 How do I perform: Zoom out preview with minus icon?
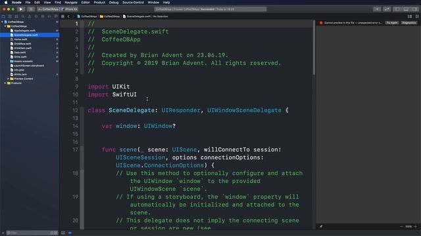pos(401,227)
